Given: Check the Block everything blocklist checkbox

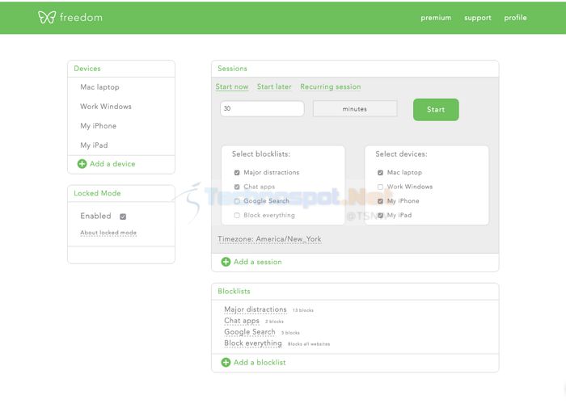Looking at the screenshot, I should tap(237, 216).
